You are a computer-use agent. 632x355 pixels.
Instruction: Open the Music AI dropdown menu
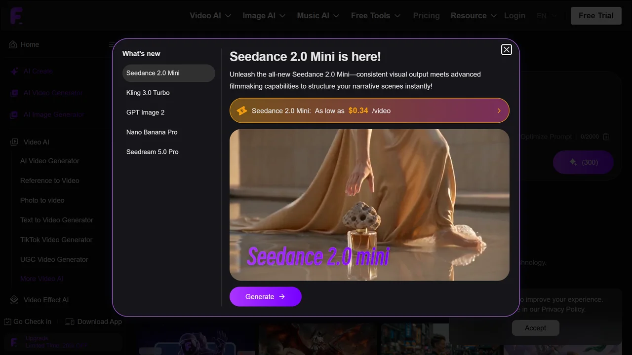tap(318, 16)
